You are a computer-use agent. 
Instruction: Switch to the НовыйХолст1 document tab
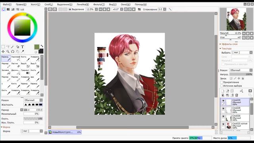(x=65, y=132)
